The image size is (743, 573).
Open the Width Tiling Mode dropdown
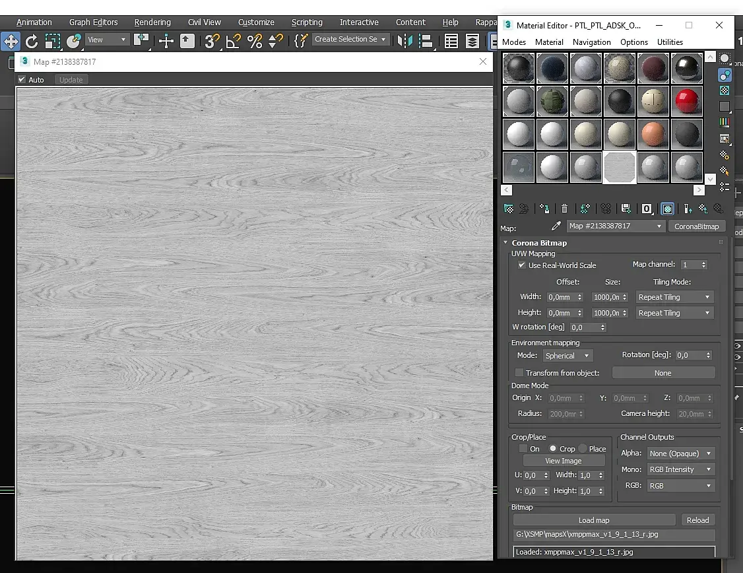click(674, 297)
